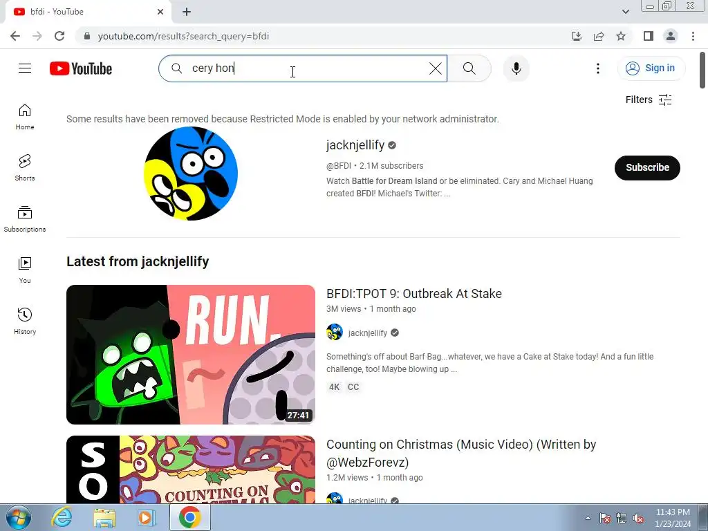Open You section in sidebar
Image resolution: width=708 pixels, height=531 pixels.
click(25, 270)
